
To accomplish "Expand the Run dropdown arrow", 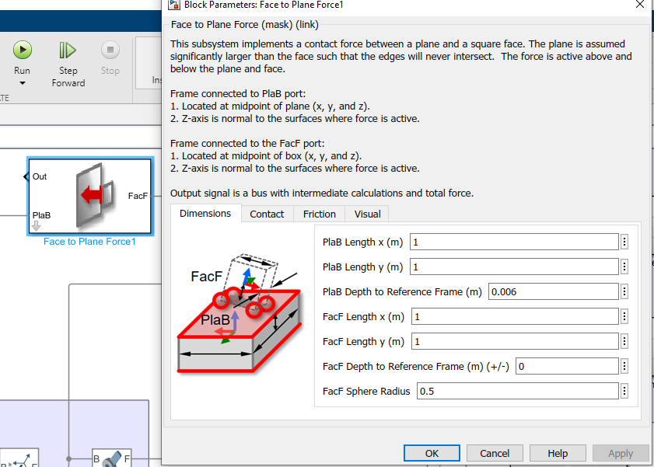I will (x=23, y=83).
